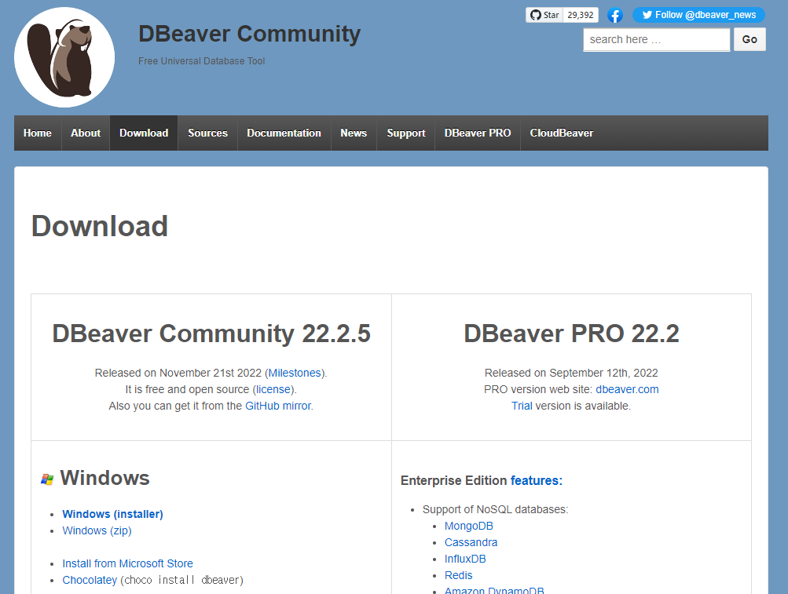Image resolution: width=788 pixels, height=594 pixels.
Task: Open Enterprise Edition features link
Action: click(537, 480)
